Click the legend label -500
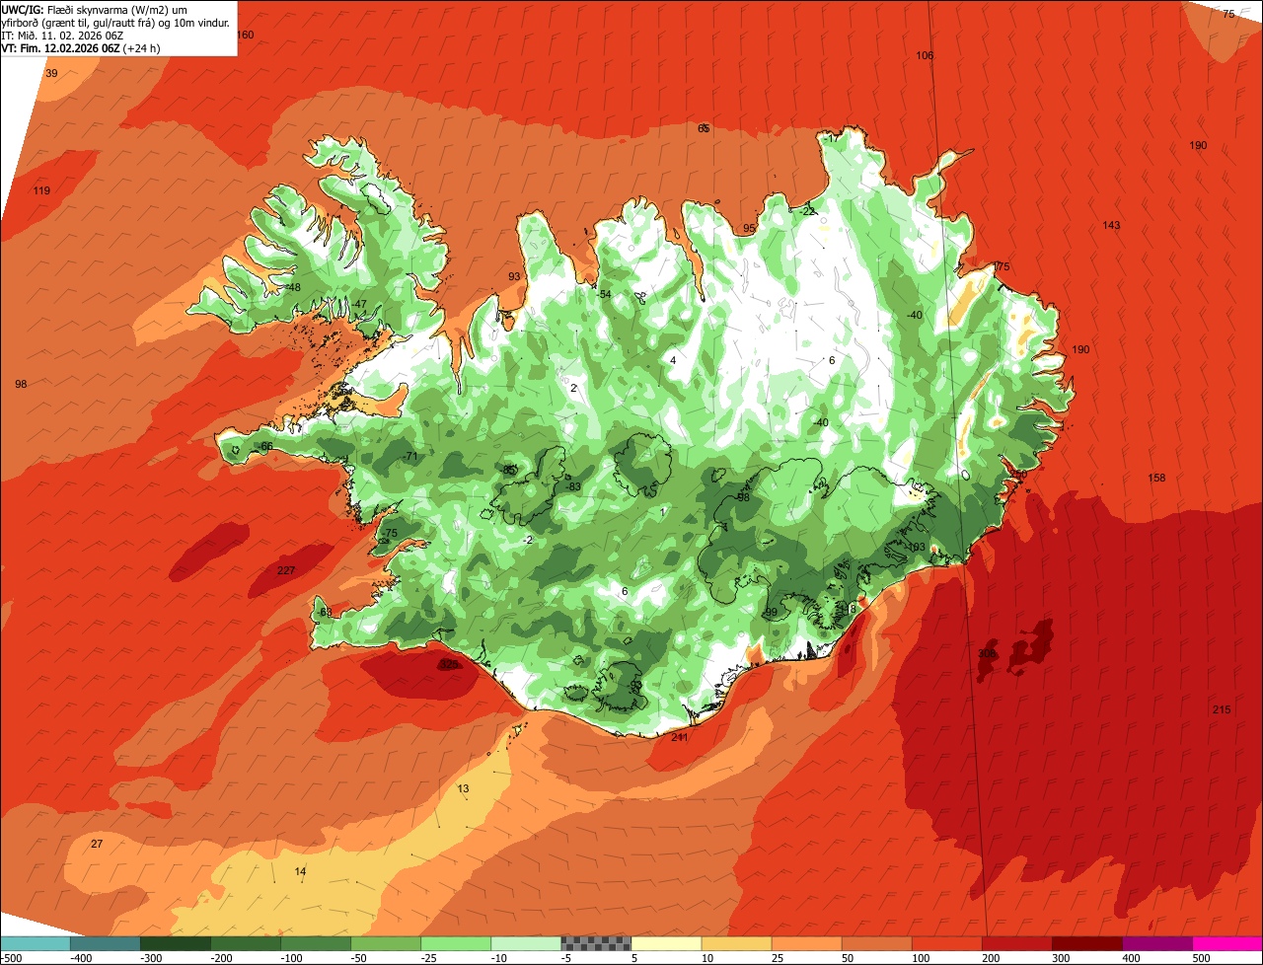Screen dimensions: 1263x965 click(x=11, y=958)
